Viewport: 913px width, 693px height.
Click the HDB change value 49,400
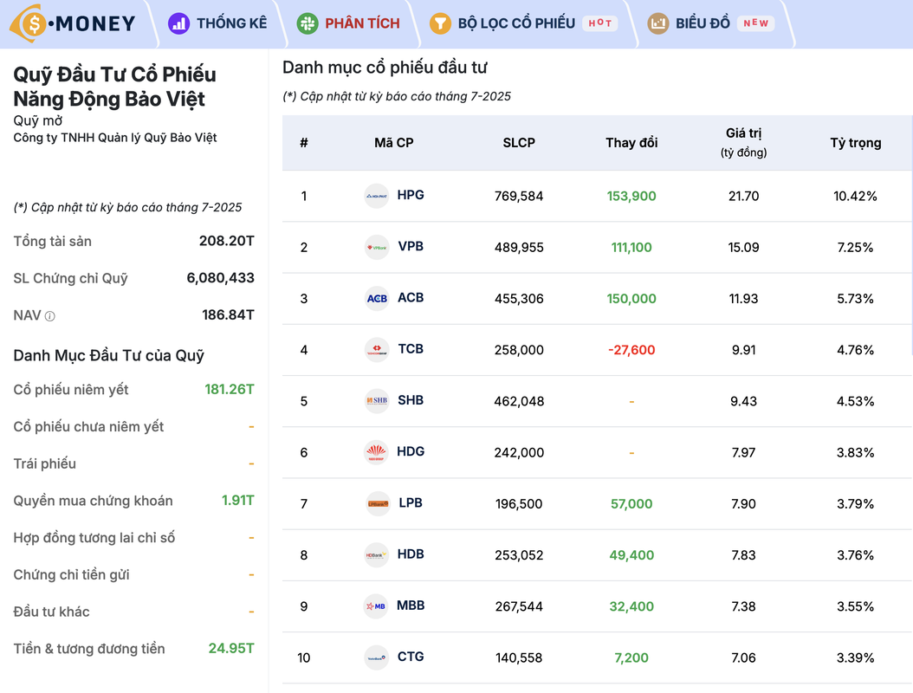(631, 555)
